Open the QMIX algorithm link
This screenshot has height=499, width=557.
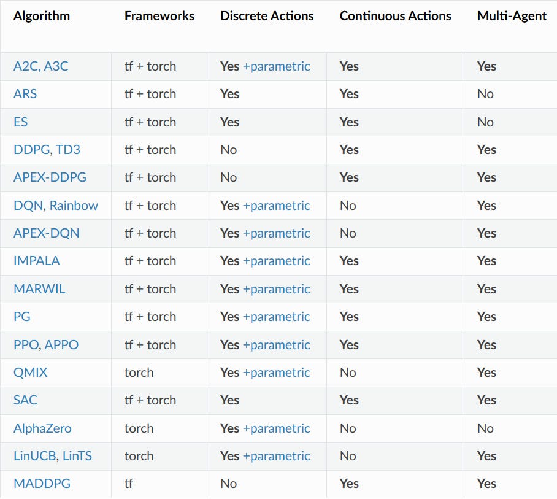[x=30, y=373]
